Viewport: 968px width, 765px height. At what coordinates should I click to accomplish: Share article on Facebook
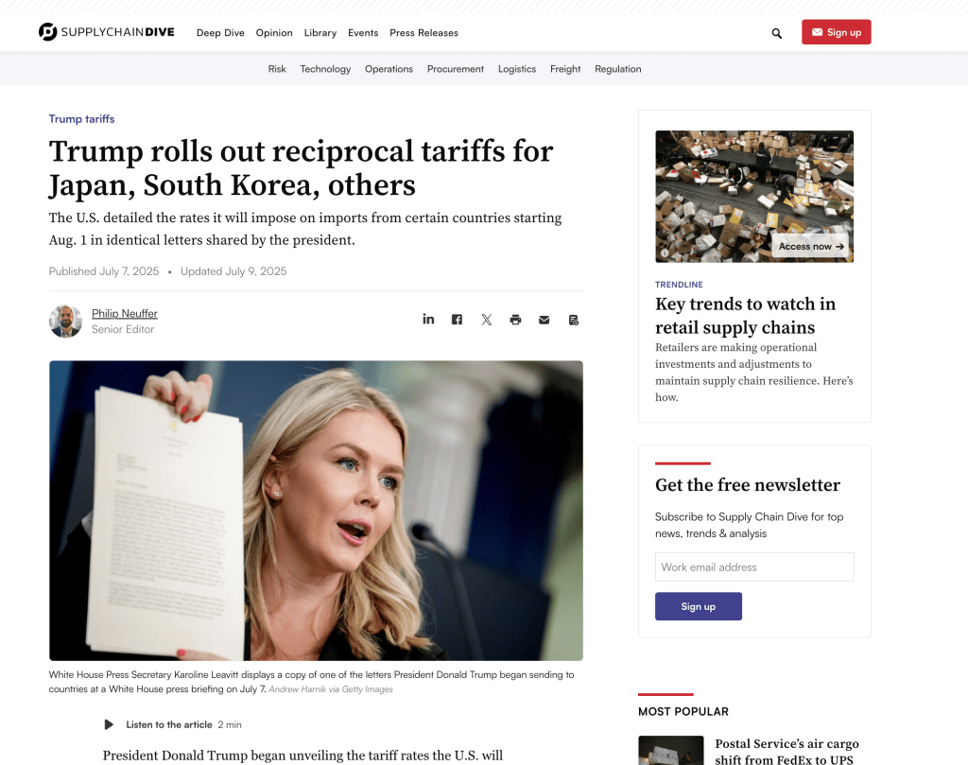(457, 320)
